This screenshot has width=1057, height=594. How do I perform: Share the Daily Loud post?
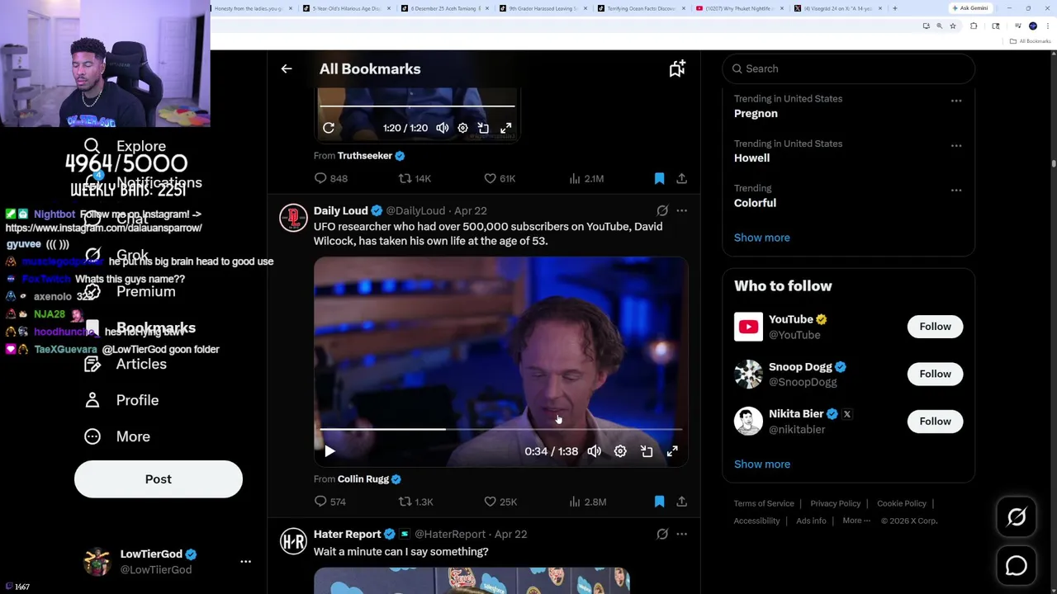coord(681,502)
